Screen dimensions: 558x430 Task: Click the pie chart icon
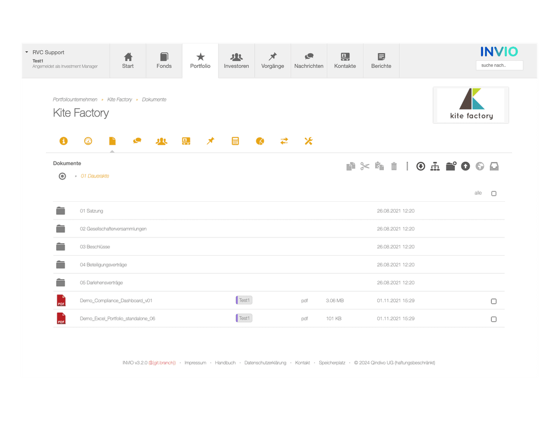[260, 141]
